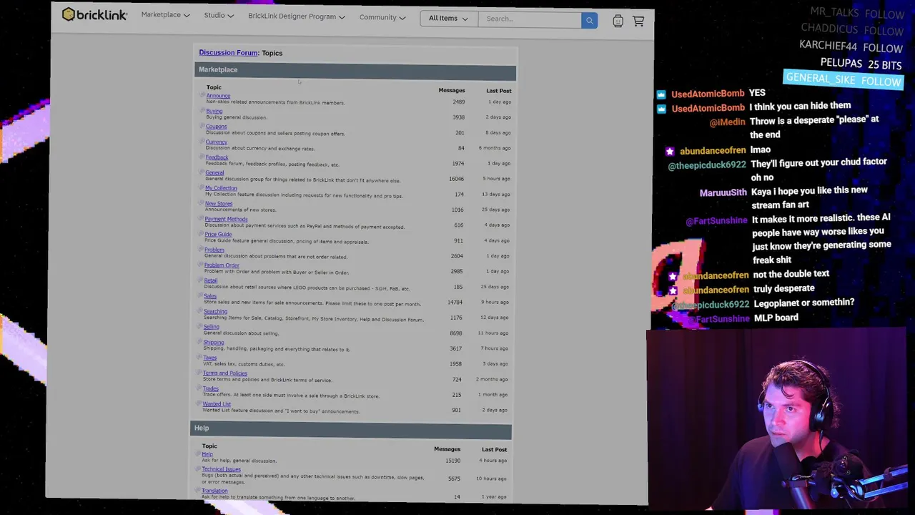Select the '1 year ago' last post for Translation
The width and height of the screenshot is (915, 515).
pyautogui.click(x=493, y=497)
